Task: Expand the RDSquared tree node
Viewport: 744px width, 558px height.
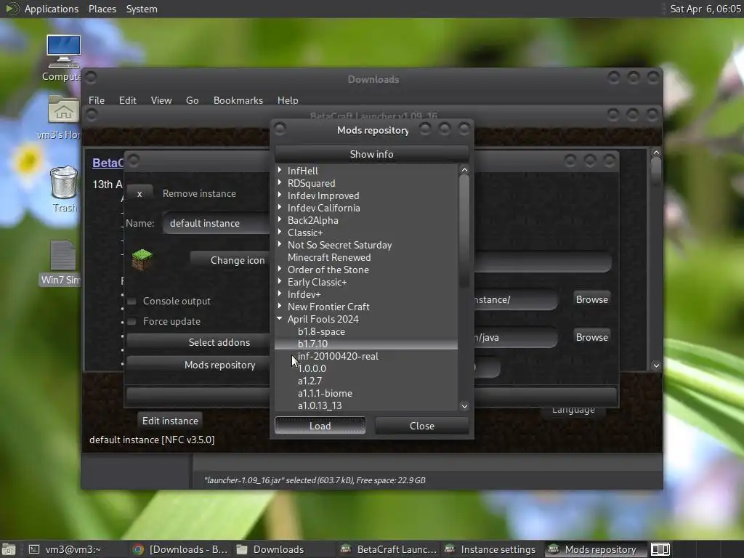Action: (280, 182)
